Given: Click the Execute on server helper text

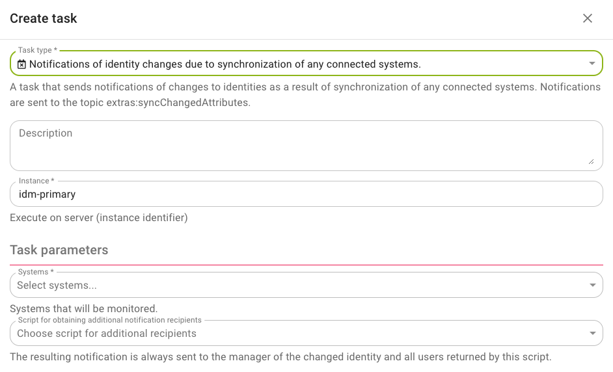Looking at the screenshot, I should point(98,218).
